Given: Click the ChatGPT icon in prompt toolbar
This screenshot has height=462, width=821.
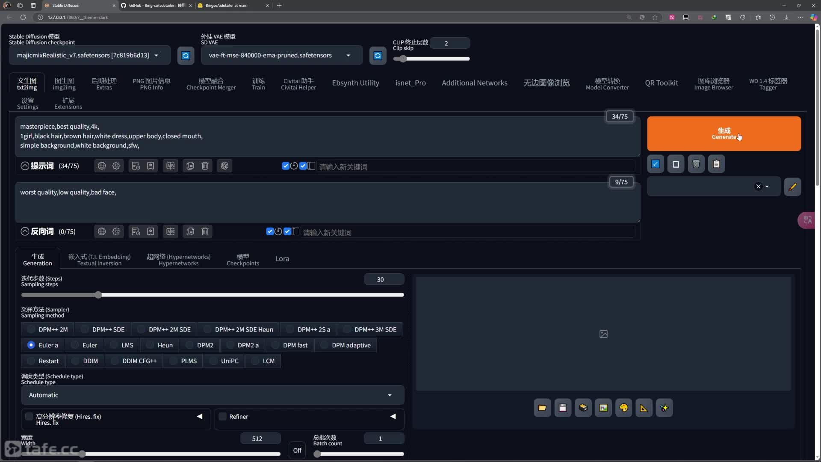Looking at the screenshot, I should pos(224,166).
